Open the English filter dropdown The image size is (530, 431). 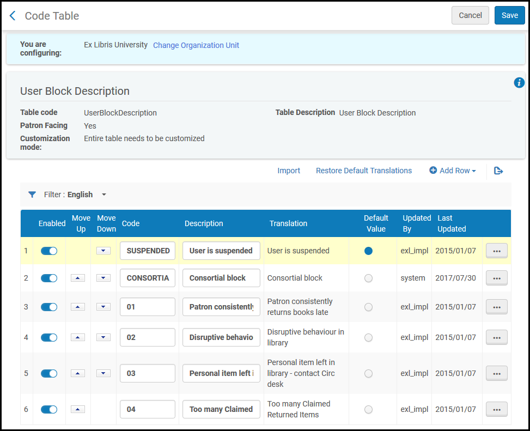pos(104,195)
